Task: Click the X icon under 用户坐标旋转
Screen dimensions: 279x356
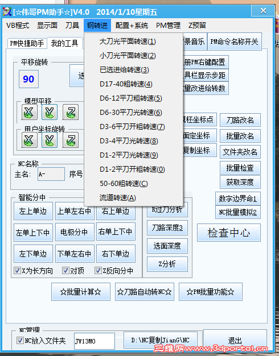Action: click(30, 140)
